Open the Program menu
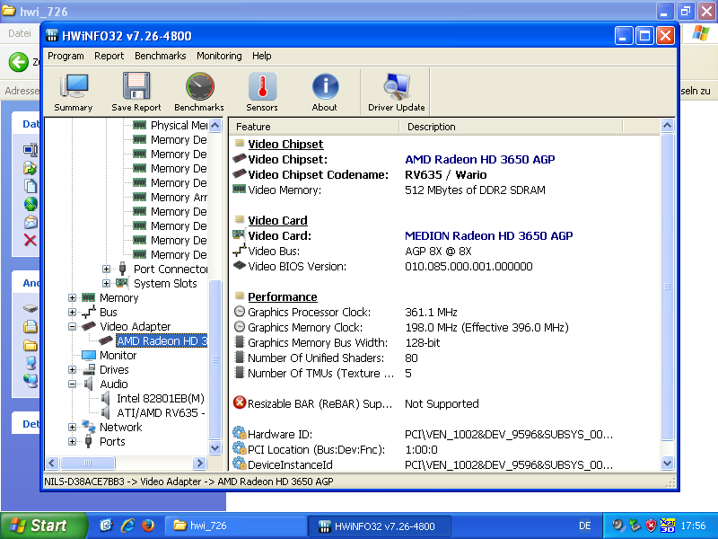Image resolution: width=718 pixels, height=539 pixels. tap(66, 56)
